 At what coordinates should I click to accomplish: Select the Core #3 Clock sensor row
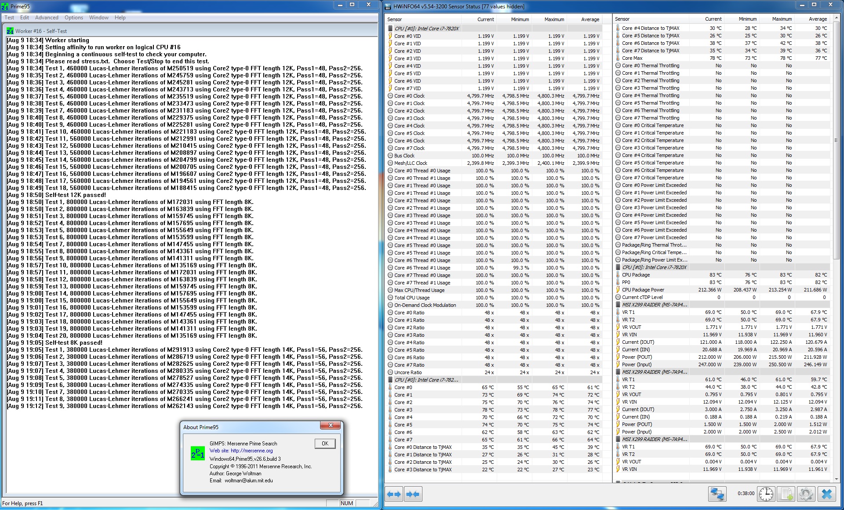point(493,118)
